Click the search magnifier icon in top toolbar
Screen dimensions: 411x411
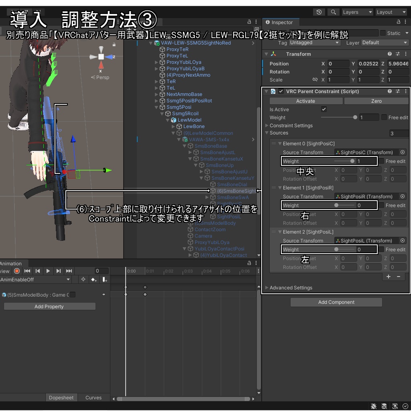(333, 12)
